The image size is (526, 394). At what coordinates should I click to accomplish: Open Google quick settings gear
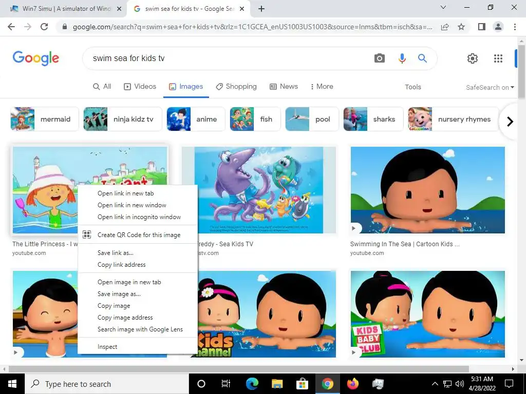pyautogui.click(x=473, y=58)
